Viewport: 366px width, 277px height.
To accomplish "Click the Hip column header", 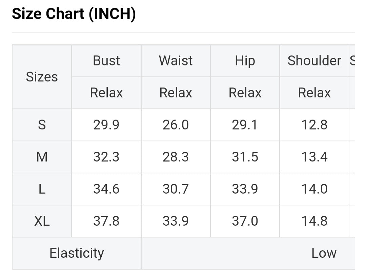I will 245,61.
